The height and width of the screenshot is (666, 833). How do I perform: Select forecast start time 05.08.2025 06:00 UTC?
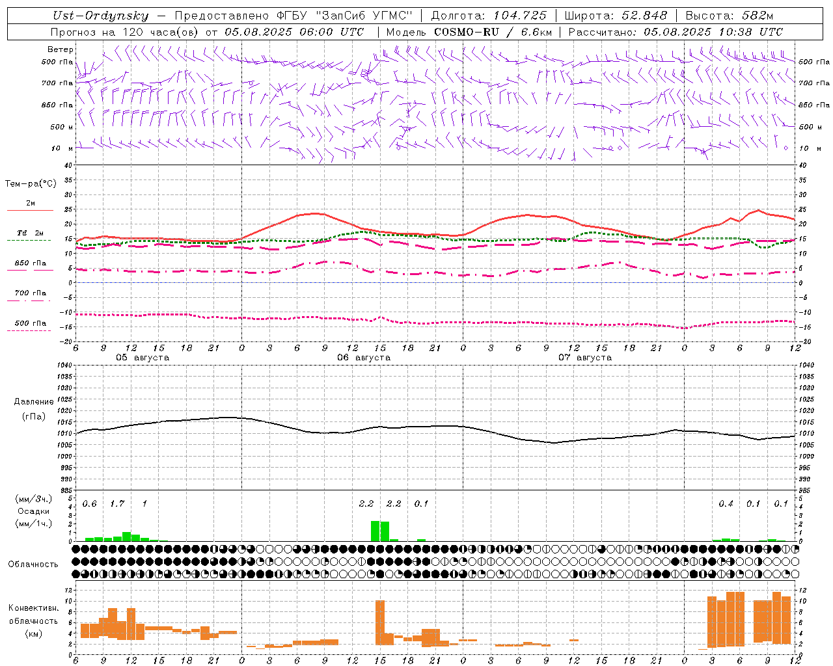(294, 32)
